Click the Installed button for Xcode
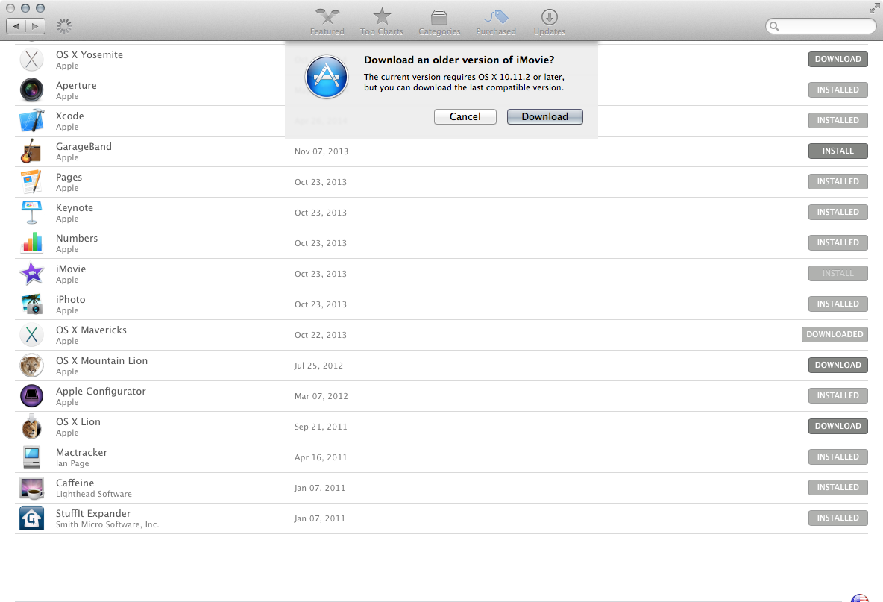The image size is (883, 602). pyautogui.click(x=838, y=121)
